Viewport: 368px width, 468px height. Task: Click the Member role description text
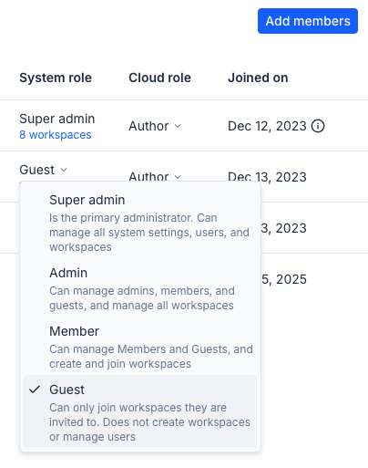[151, 357]
